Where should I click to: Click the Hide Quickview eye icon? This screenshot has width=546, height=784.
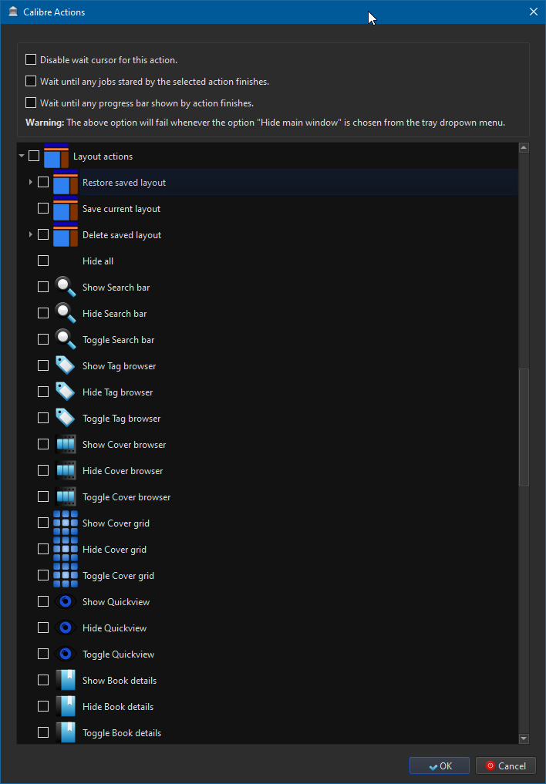66,628
